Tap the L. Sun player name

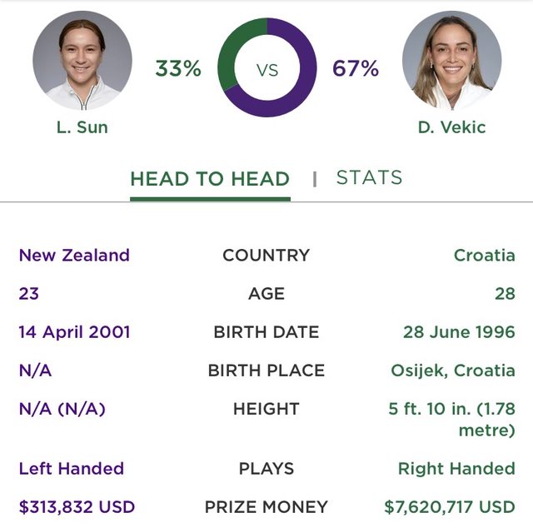coord(82,127)
